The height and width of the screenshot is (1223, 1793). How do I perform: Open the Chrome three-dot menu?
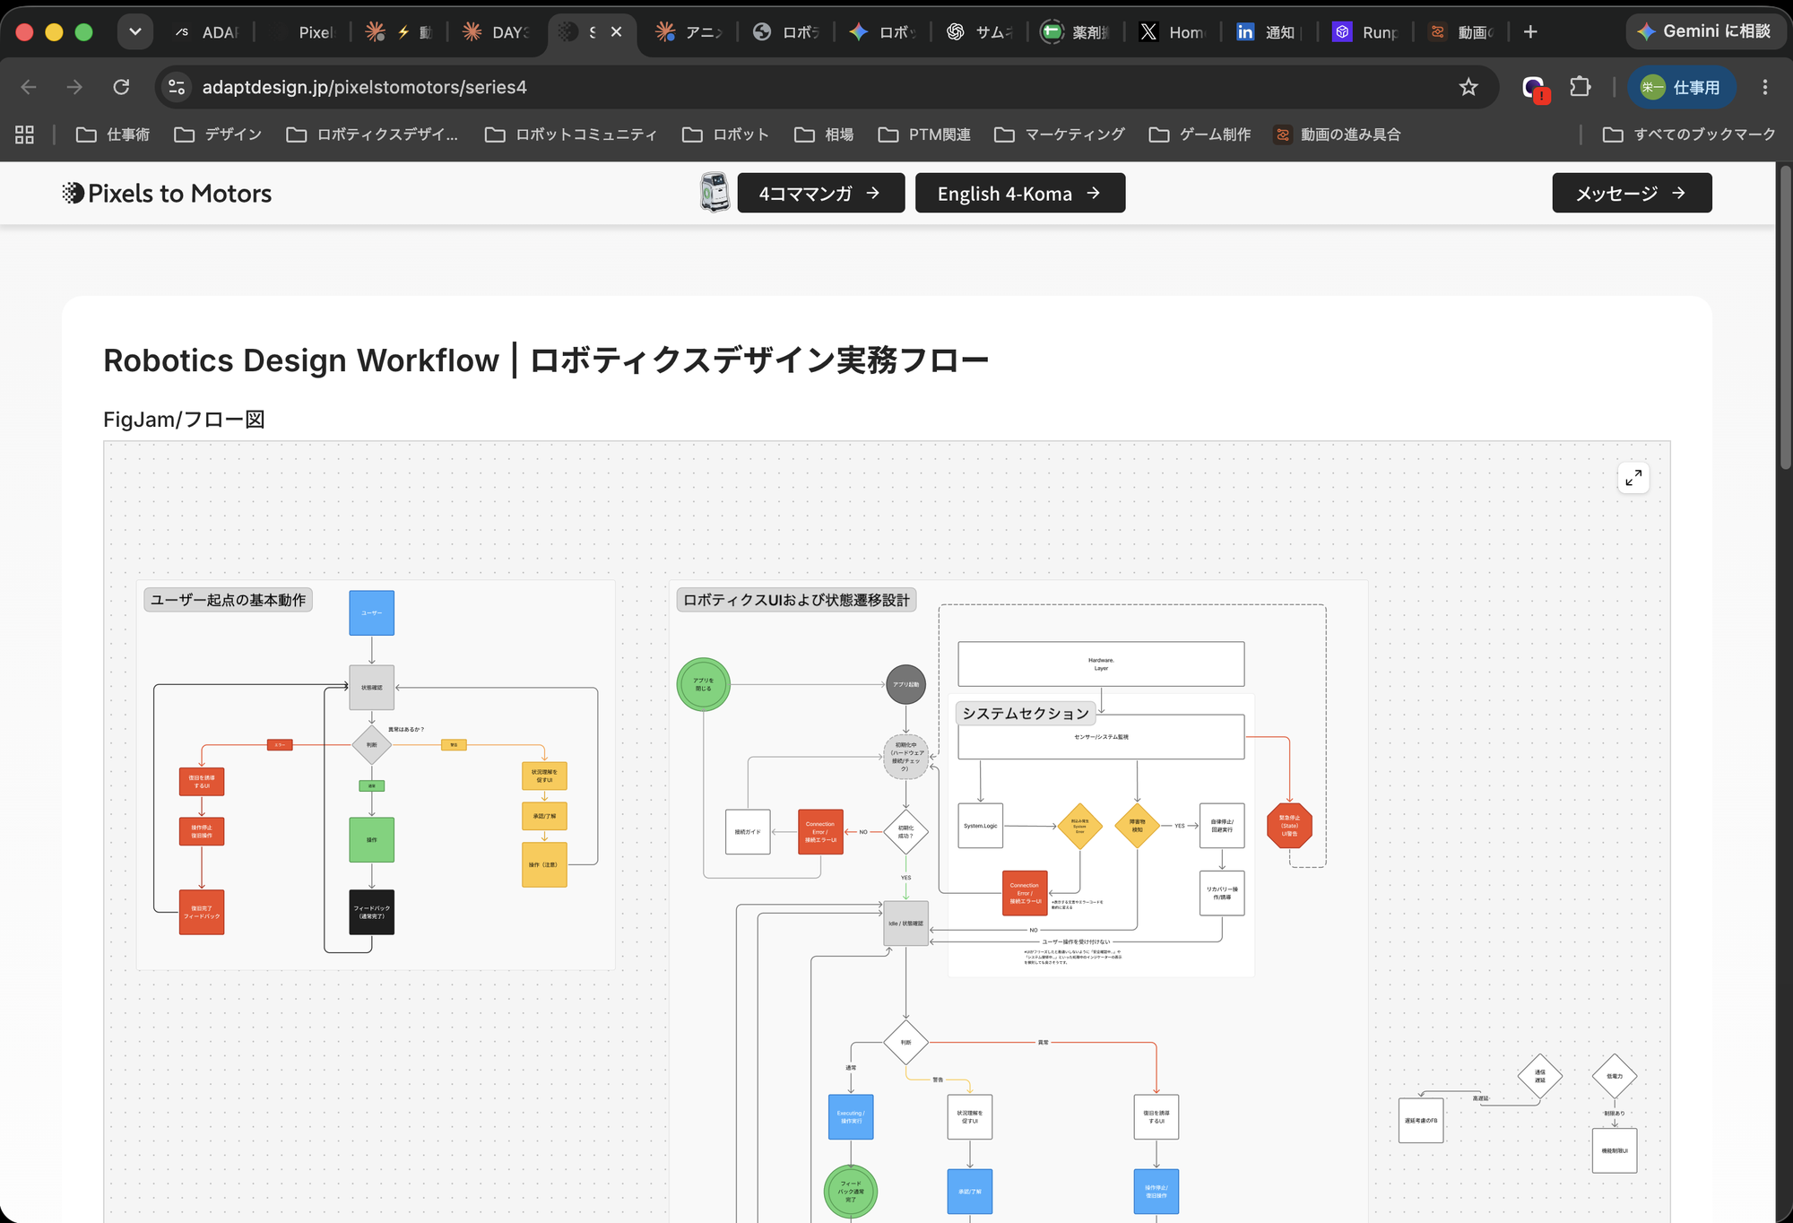pos(1764,87)
